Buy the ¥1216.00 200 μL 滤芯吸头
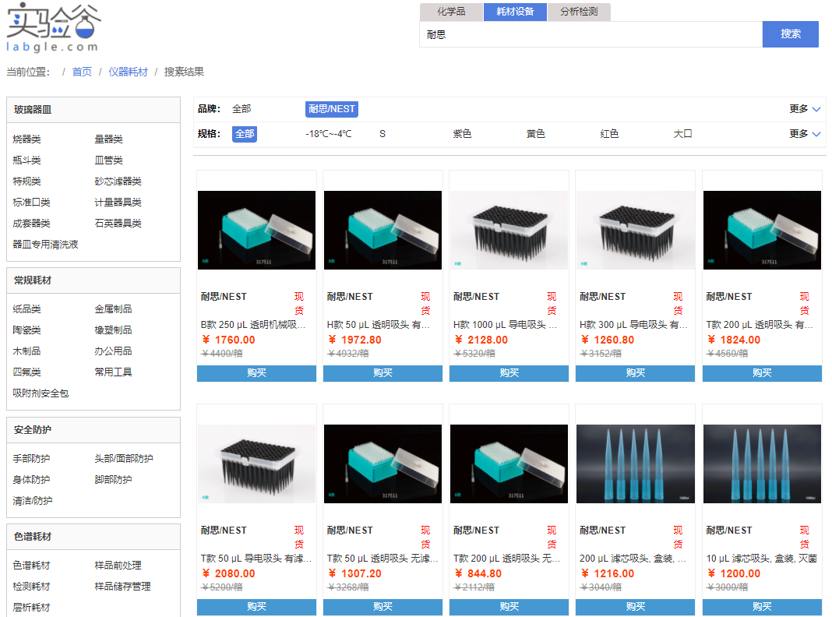 pyautogui.click(x=636, y=607)
